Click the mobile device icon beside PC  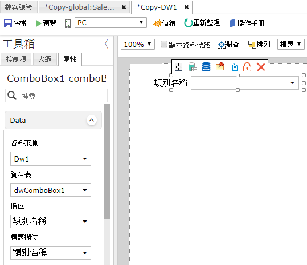click(68, 23)
